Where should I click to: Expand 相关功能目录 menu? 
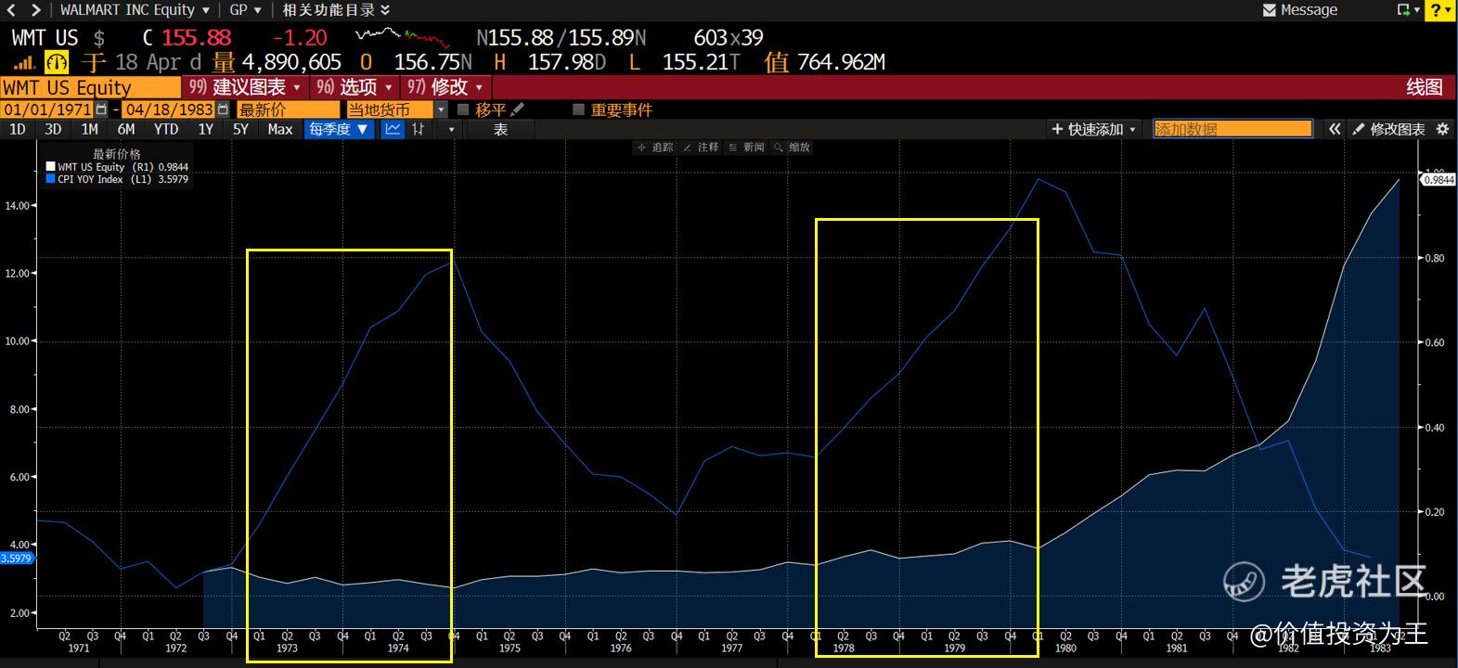click(x=336, y=10)
